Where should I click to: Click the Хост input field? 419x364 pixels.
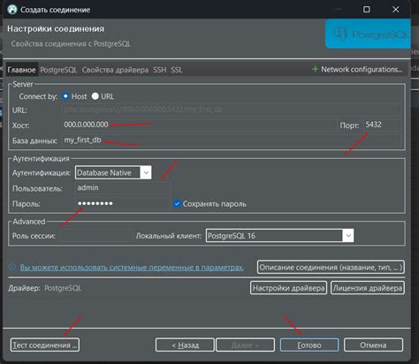tap(199, 125)
